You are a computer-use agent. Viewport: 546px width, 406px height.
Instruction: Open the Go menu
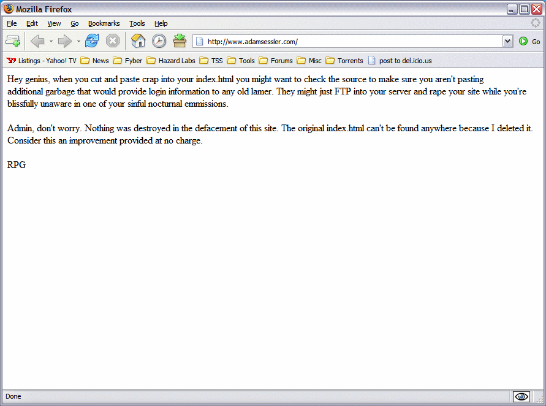point(75,23)
